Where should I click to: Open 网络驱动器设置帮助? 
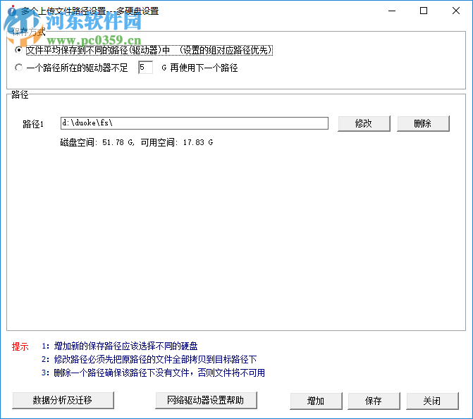tap(206, 400)
